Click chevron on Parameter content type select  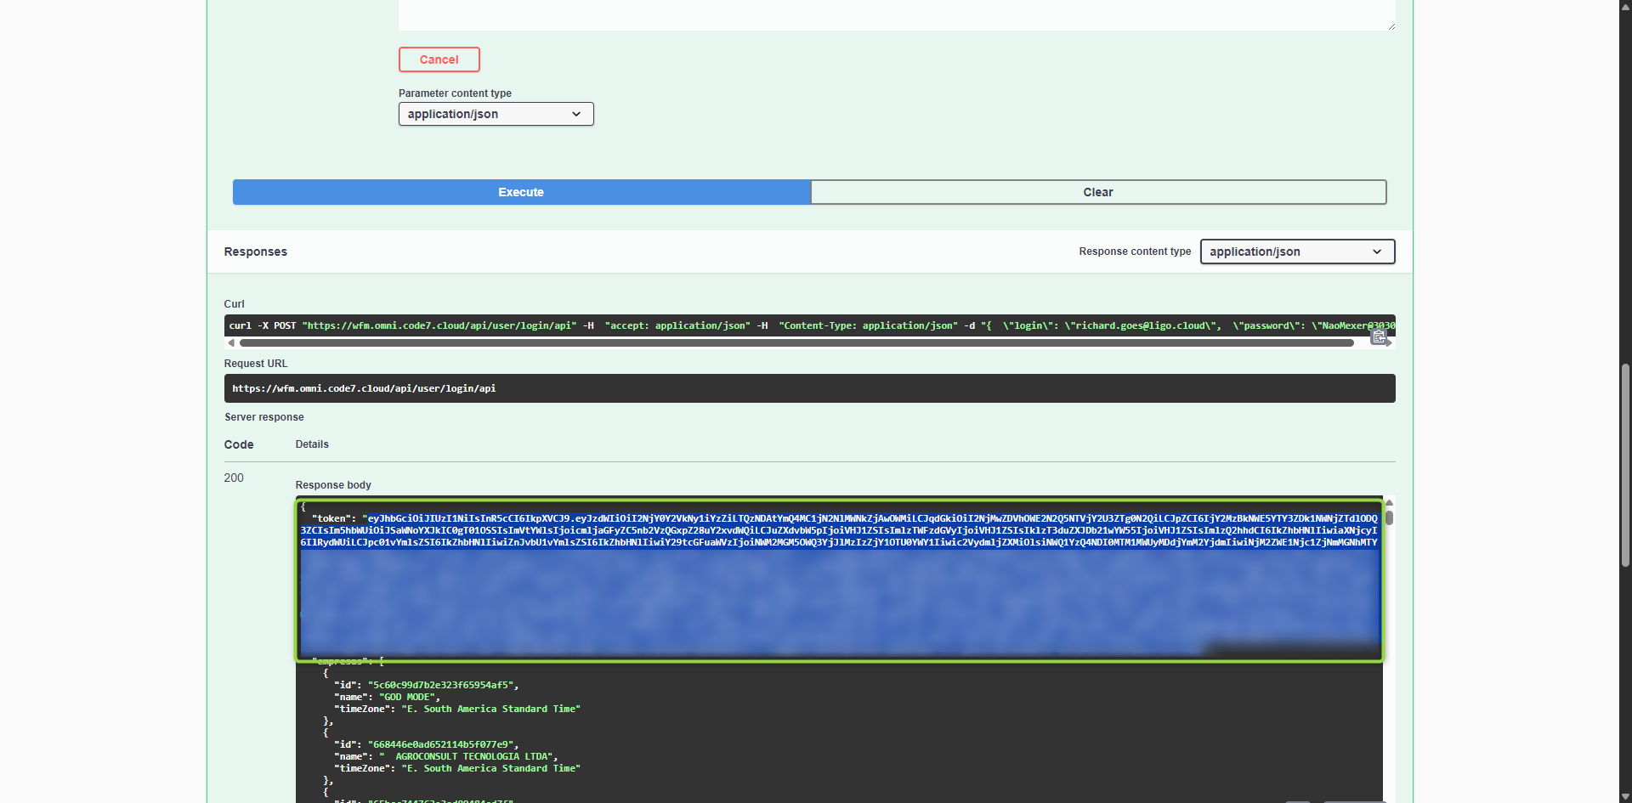click(576, 114)
